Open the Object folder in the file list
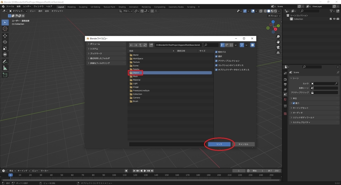 pos(170,73)
